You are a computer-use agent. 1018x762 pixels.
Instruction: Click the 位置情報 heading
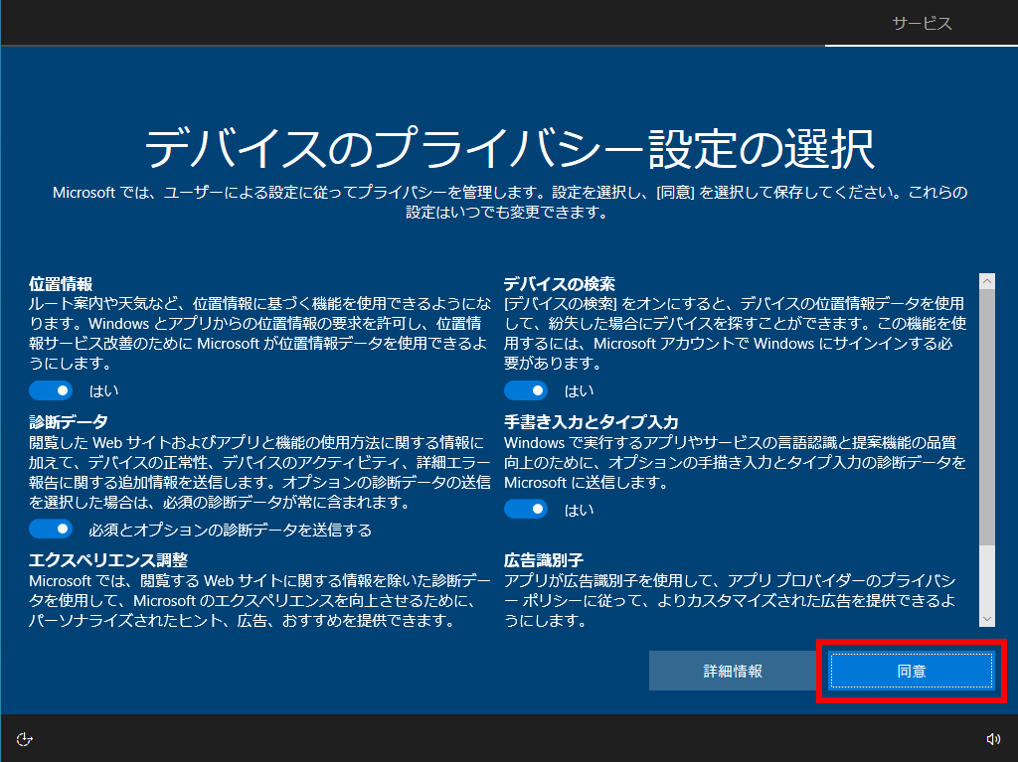pos(61,284)
